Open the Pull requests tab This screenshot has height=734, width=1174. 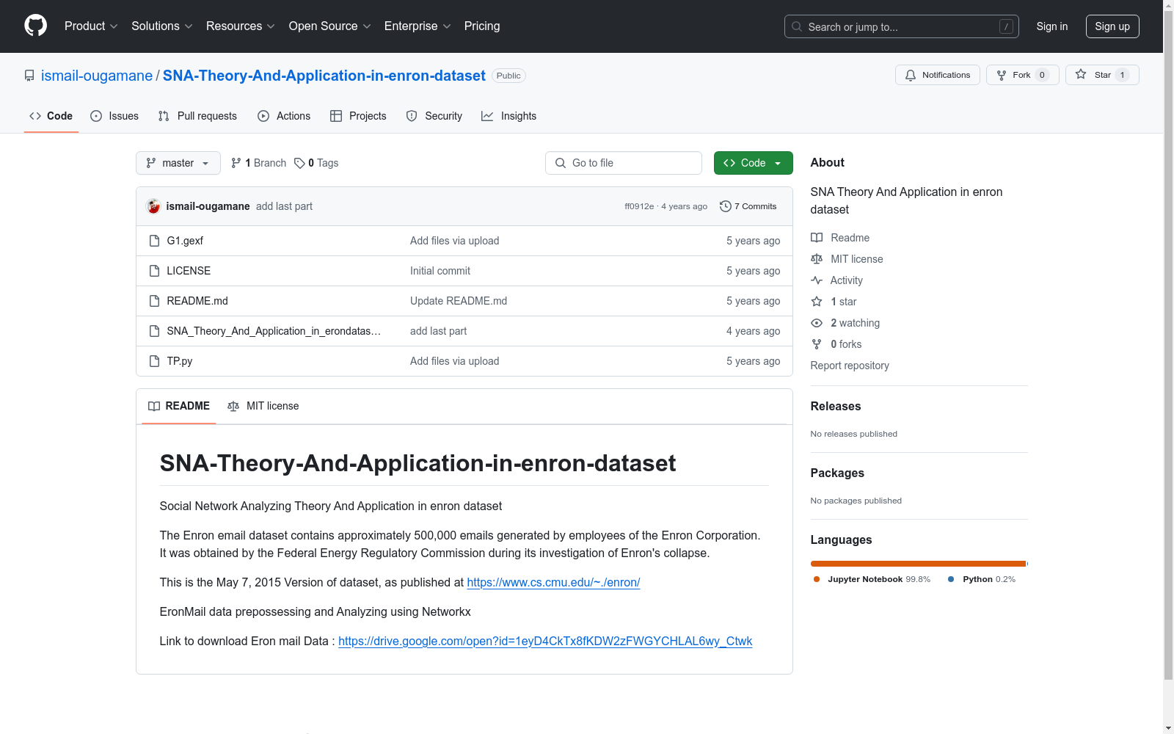197,116
